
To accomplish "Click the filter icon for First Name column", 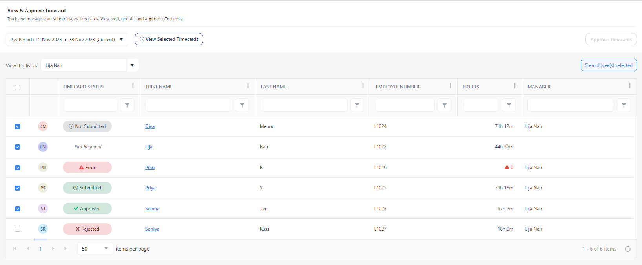I will 242,105.
